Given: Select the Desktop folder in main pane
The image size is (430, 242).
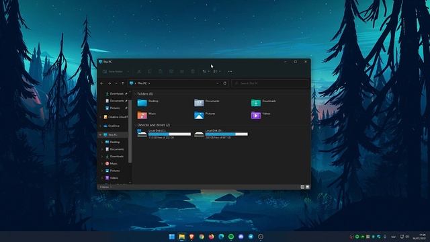Looking at the screenshot, I should click(x=148, y=102).
